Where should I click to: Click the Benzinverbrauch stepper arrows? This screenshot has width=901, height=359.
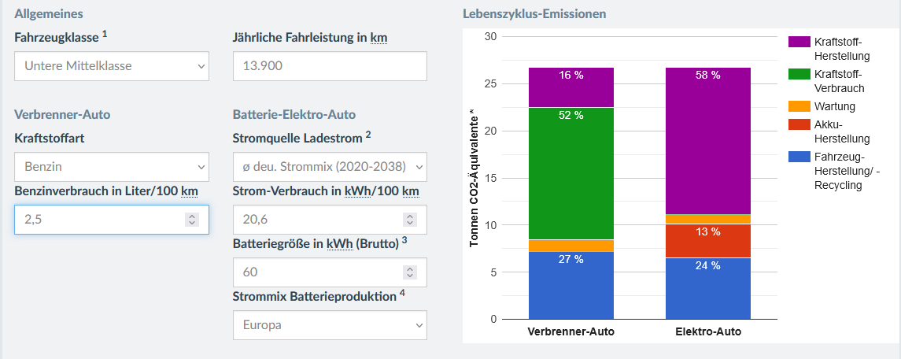tap(191, 220)
